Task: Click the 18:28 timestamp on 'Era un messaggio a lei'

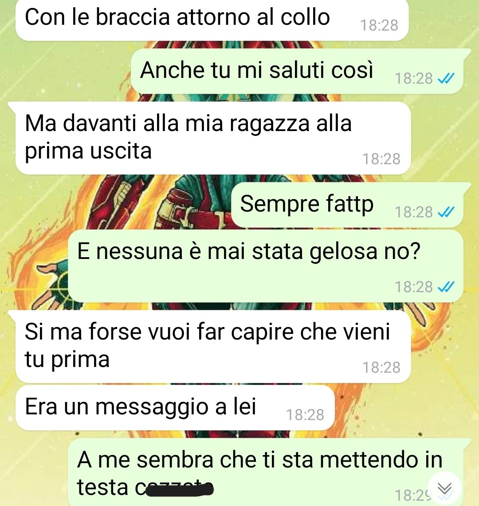Action: [x=305, y=415]
